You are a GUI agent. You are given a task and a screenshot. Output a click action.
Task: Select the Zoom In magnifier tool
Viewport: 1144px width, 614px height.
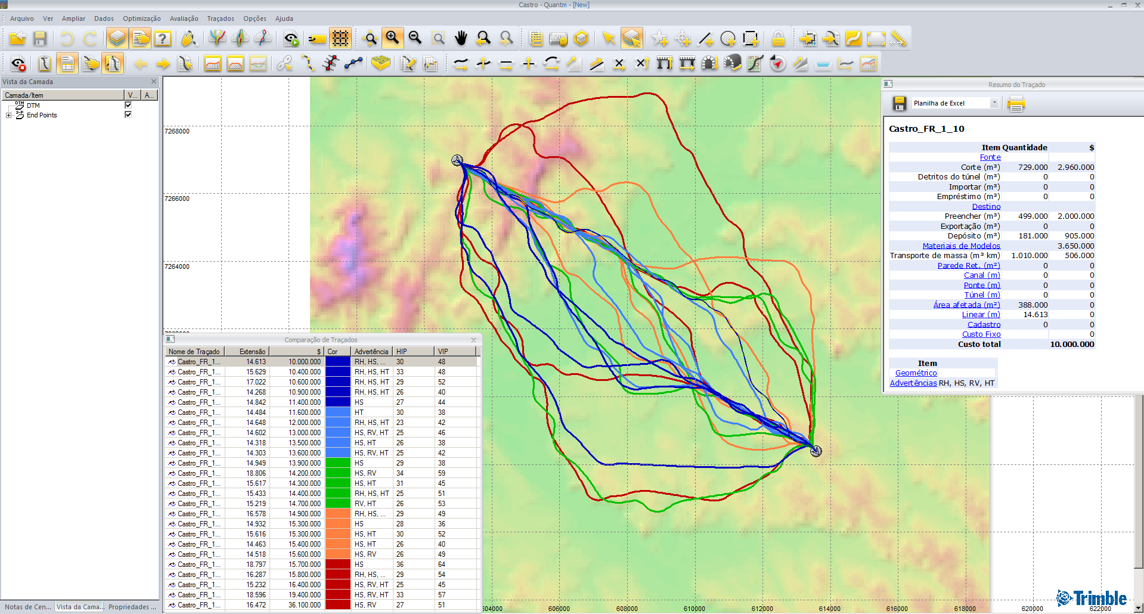pyautogui.click(x=393, y=39)
